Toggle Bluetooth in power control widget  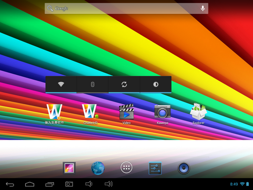pos(92,85)
